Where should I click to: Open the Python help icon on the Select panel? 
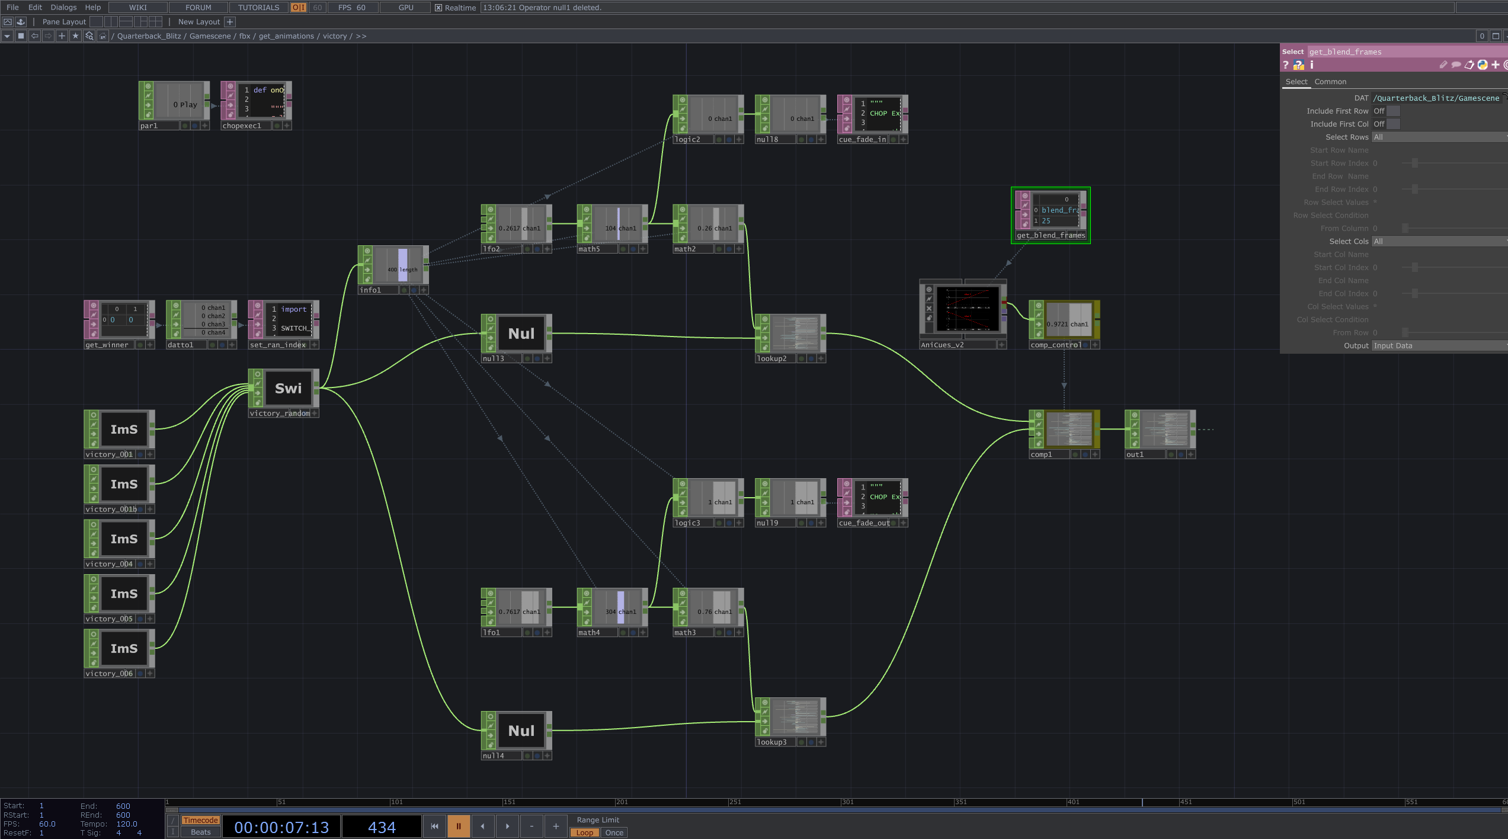tap(1299, 65)
